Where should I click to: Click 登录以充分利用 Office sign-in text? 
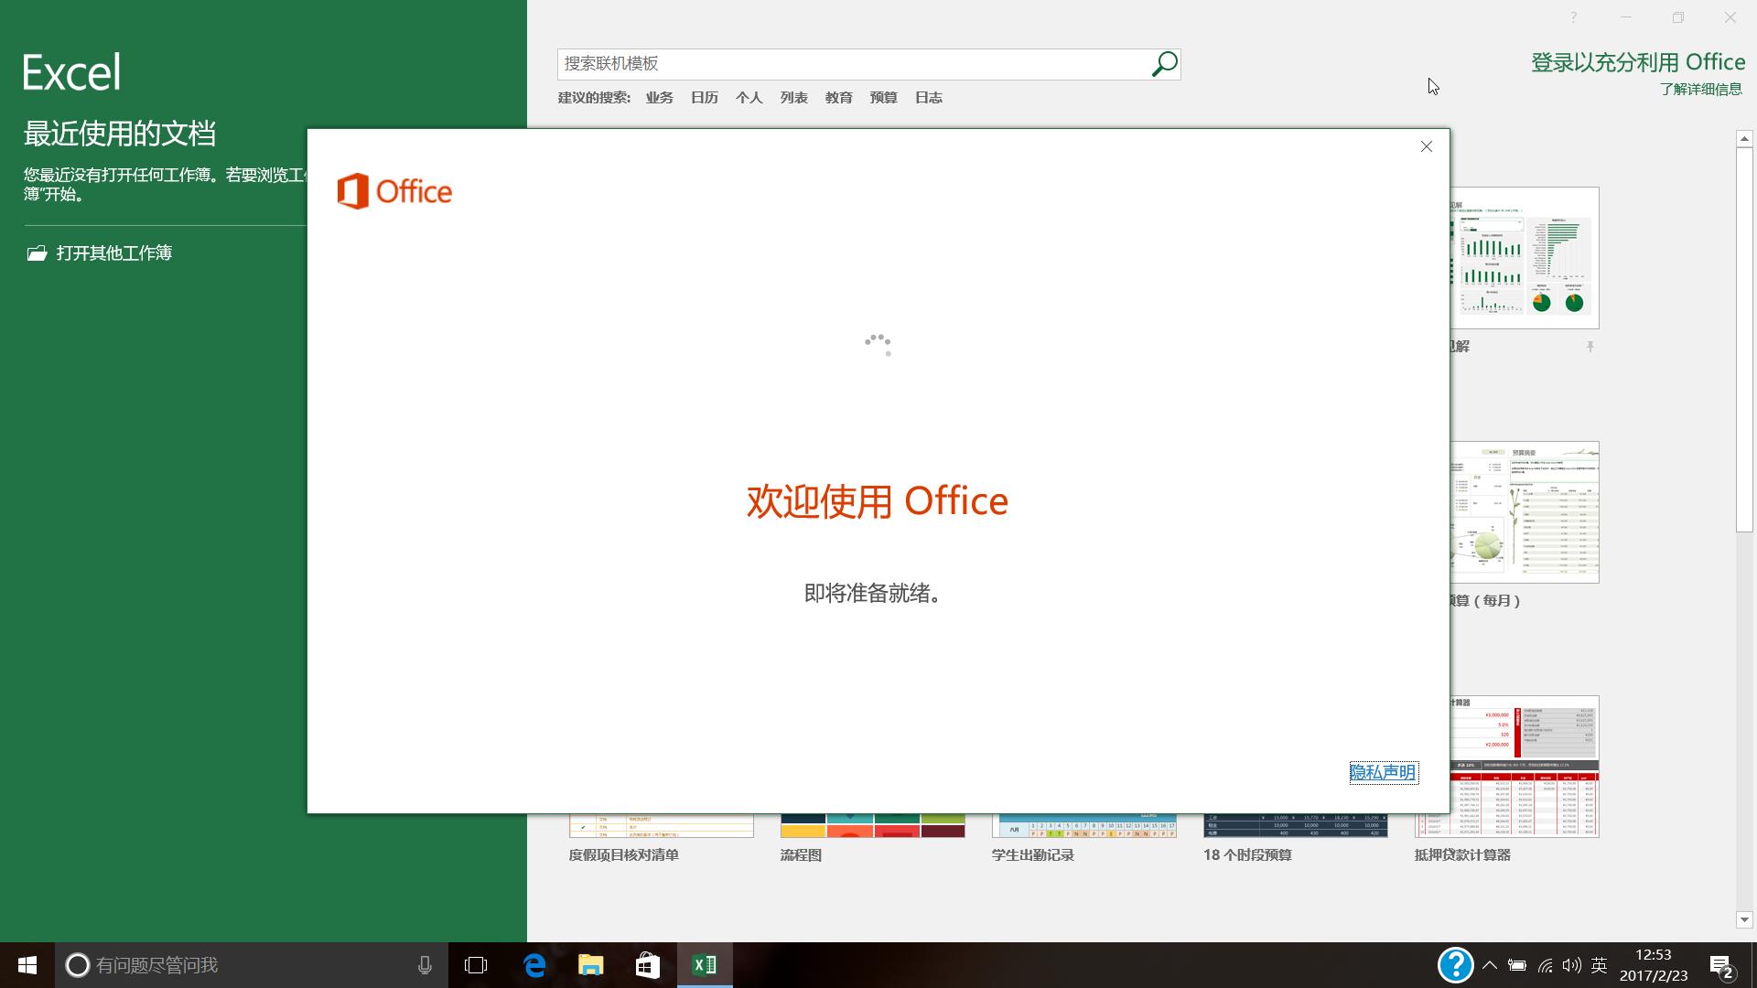click(x=1637, y=61)
